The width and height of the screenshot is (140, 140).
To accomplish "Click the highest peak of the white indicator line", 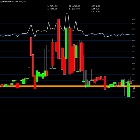I will [x=67, y=14].
